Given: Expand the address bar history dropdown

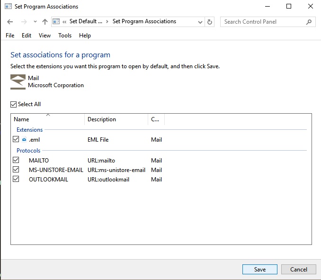Looking at the screenshot, I should [x=200, y=22].
